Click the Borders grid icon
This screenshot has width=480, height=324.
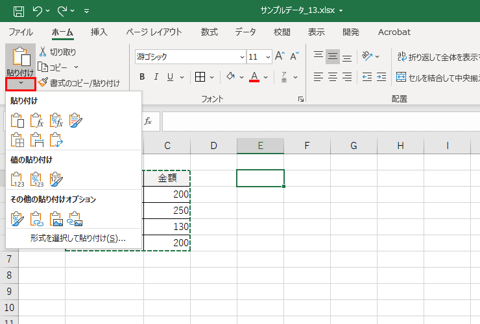click(200, 77)
